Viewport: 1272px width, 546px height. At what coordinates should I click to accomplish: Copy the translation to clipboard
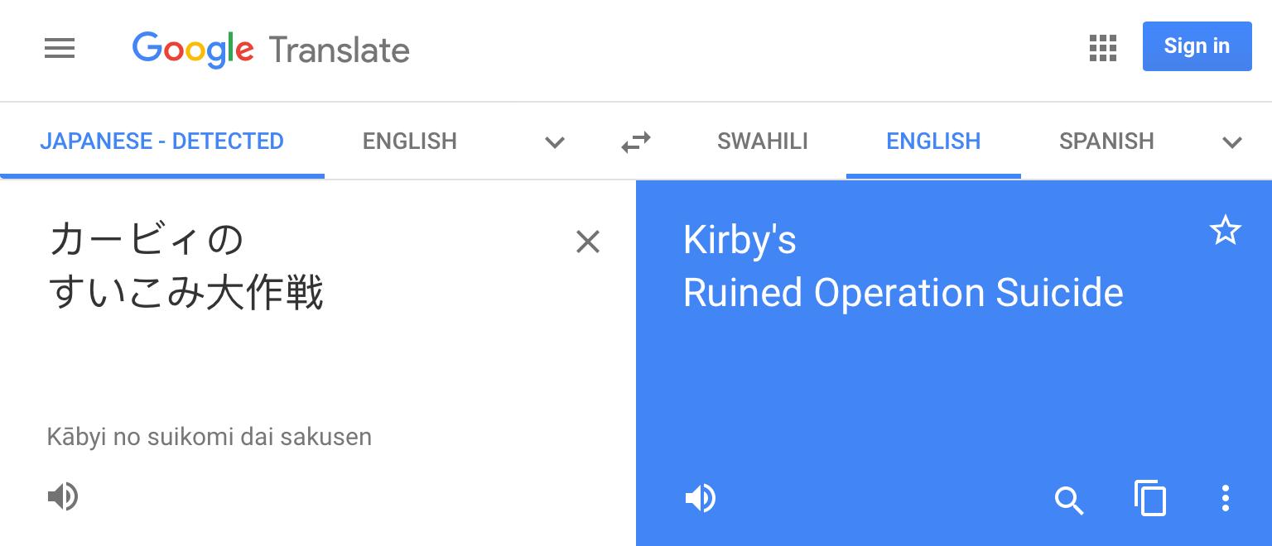[1150, 498]
